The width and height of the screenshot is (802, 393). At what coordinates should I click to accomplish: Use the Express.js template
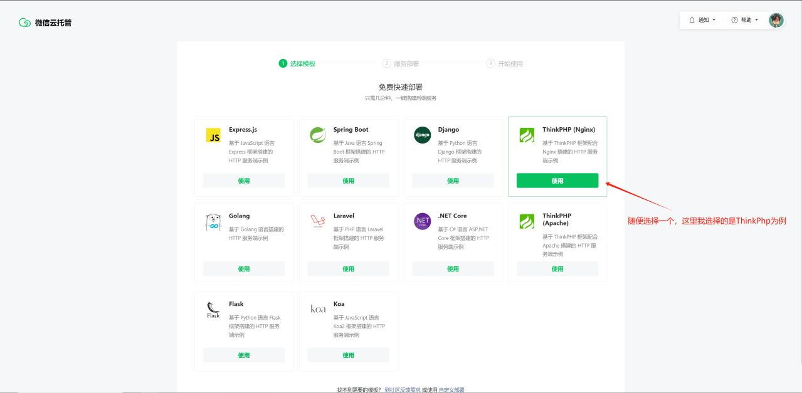click(x=244, y=181)
